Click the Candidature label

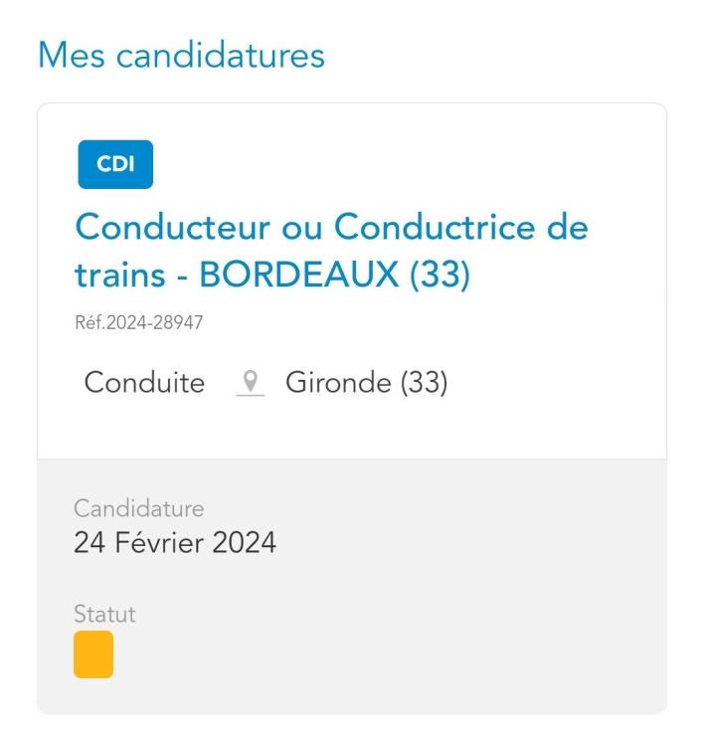[138, 508]
